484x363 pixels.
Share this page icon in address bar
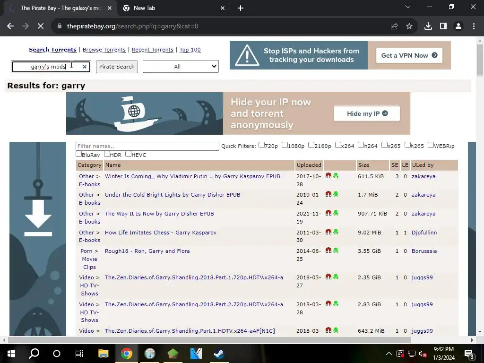[394, 26]
